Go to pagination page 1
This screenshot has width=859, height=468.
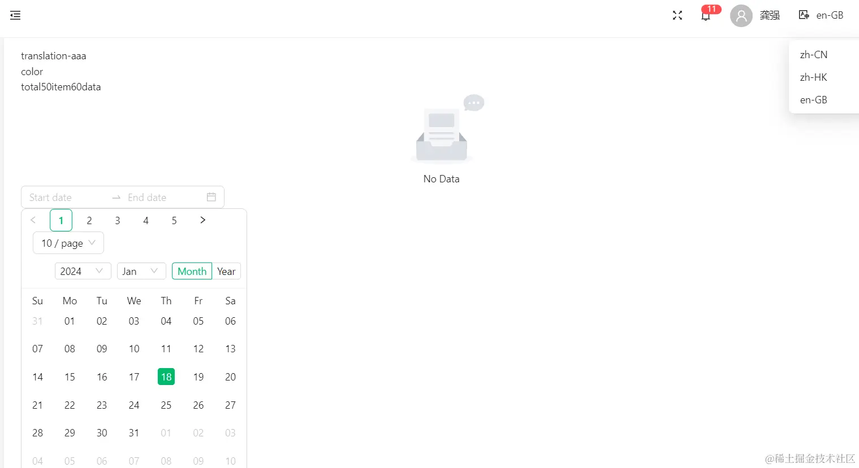[61, 220]
